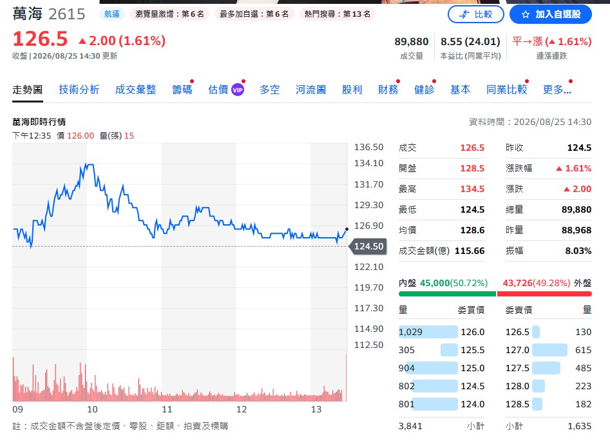Expand the 更多... menu

557,90
